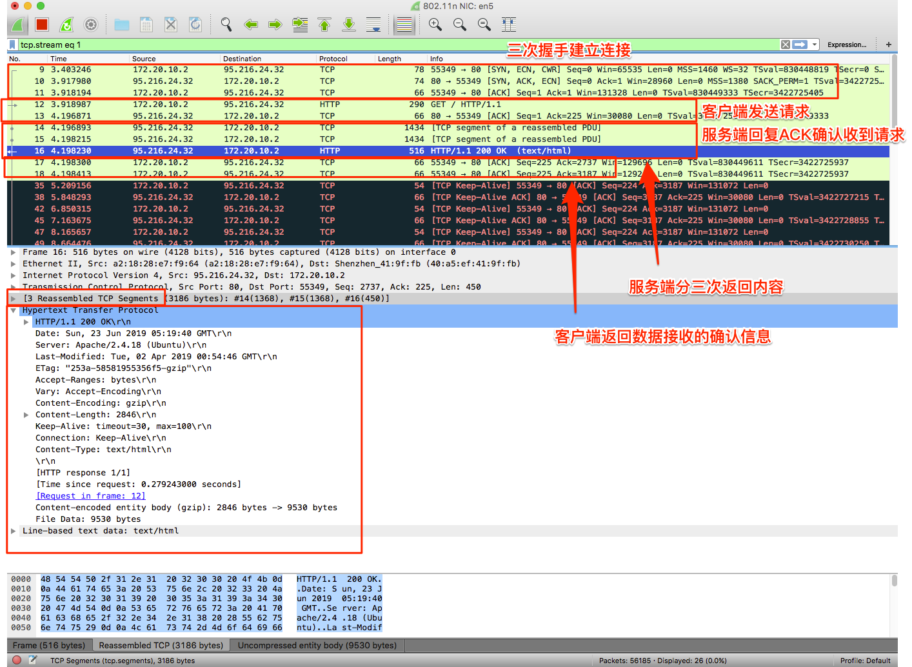Click Profile: Default in status bar

coord(865,661)
